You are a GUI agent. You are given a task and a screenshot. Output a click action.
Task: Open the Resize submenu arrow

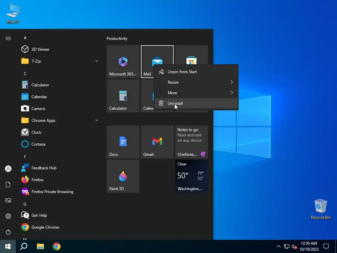tap(232, 82)
